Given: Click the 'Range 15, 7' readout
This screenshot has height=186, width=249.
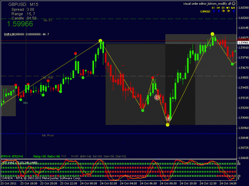Looking at the screenshot, I should pos(23,14).
